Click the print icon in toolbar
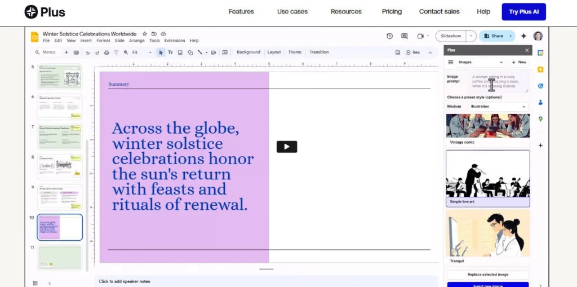 pyautogui.click(x=106, y=52)
